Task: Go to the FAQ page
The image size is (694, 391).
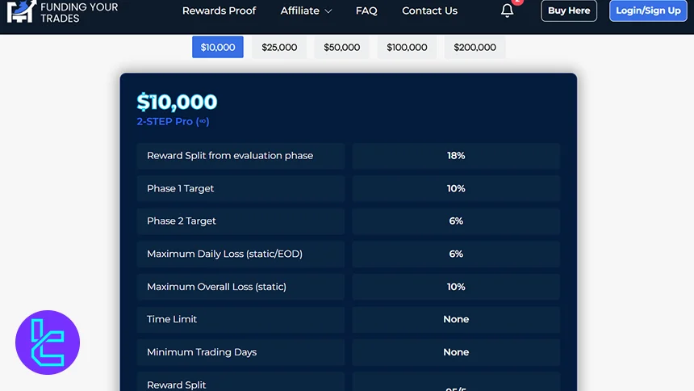Action: click(x=366, y=11)
